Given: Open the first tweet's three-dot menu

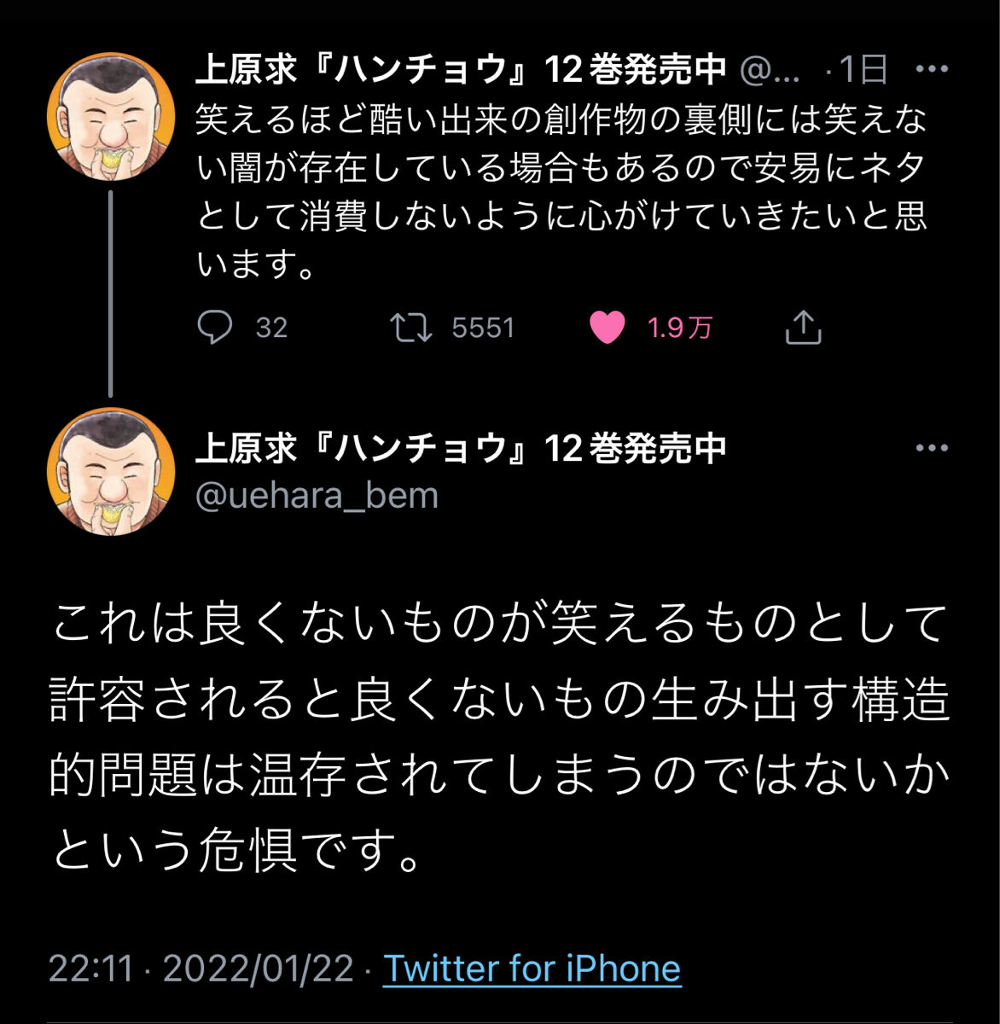Looking at the screenshot, I should (931, 69).
